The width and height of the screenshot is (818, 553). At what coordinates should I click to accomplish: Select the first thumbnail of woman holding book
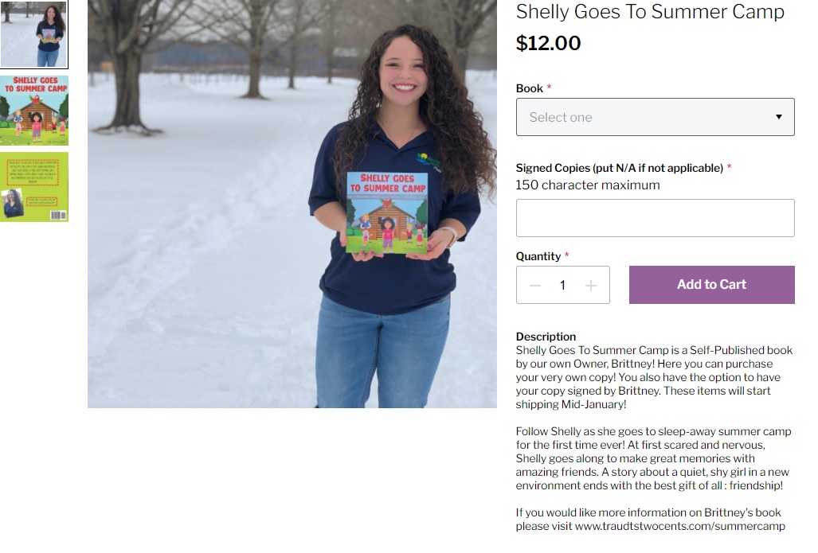click(x=34, y=34)
